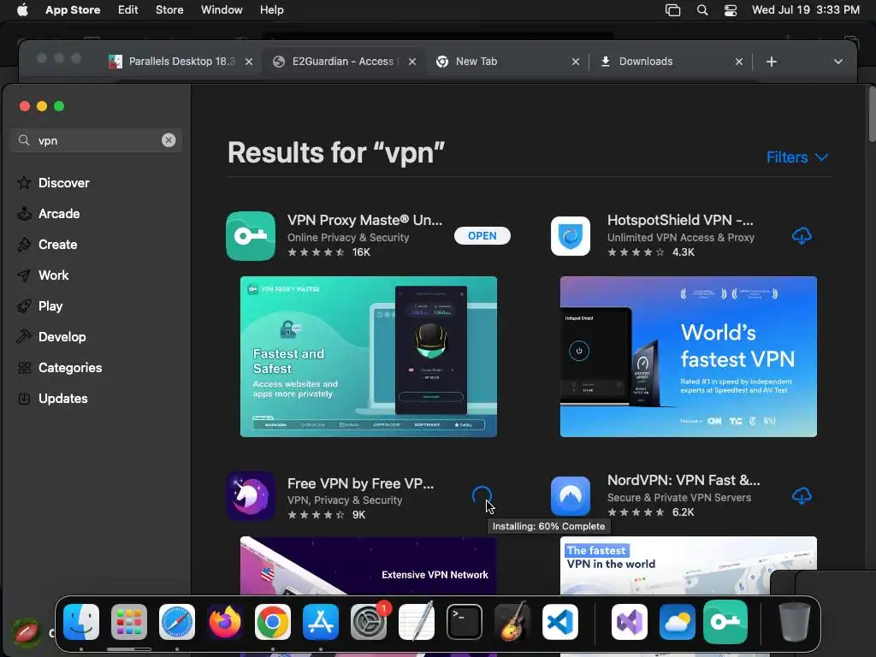876x657 pixels.
Task: Download NordVPN via cloud icon
Action: (802, 495)
